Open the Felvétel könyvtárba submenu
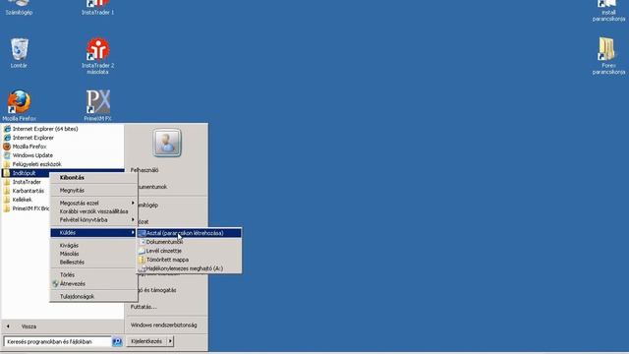Viewport: 629px width, 354px height. (x=93, y=220)
